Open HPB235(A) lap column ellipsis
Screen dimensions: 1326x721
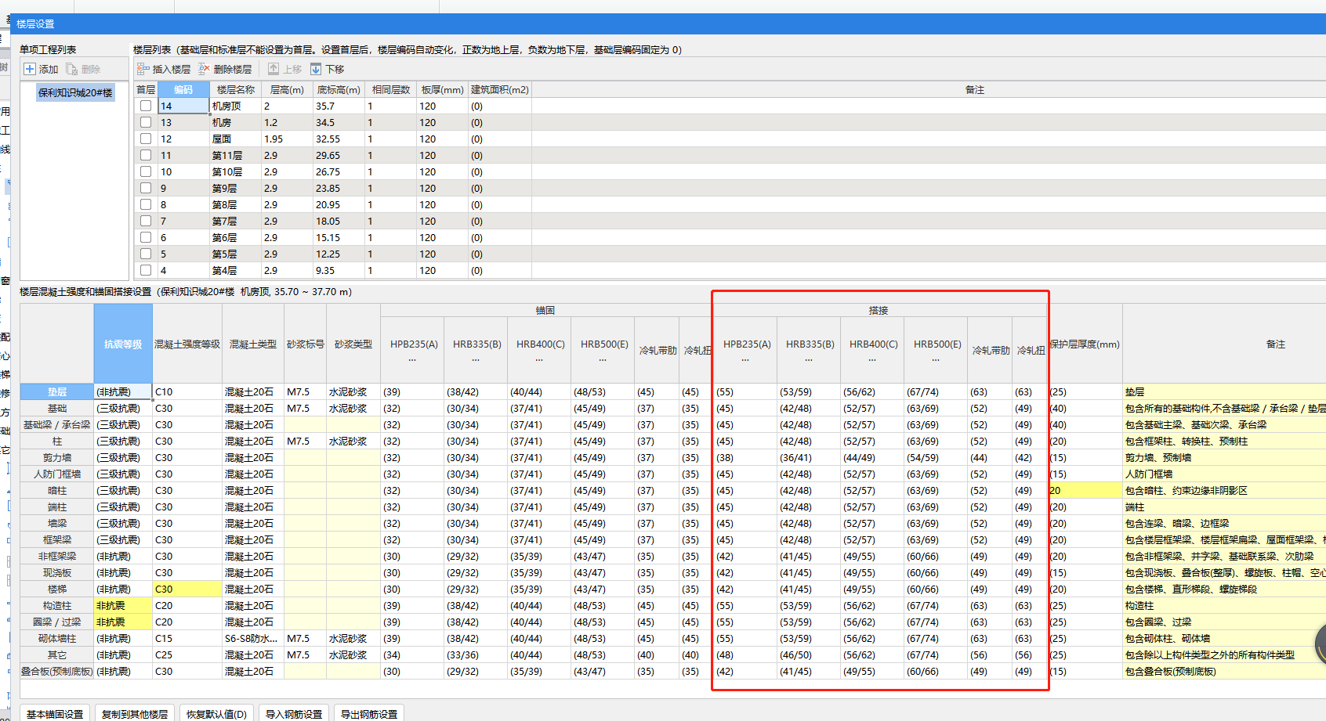point(745,360)
